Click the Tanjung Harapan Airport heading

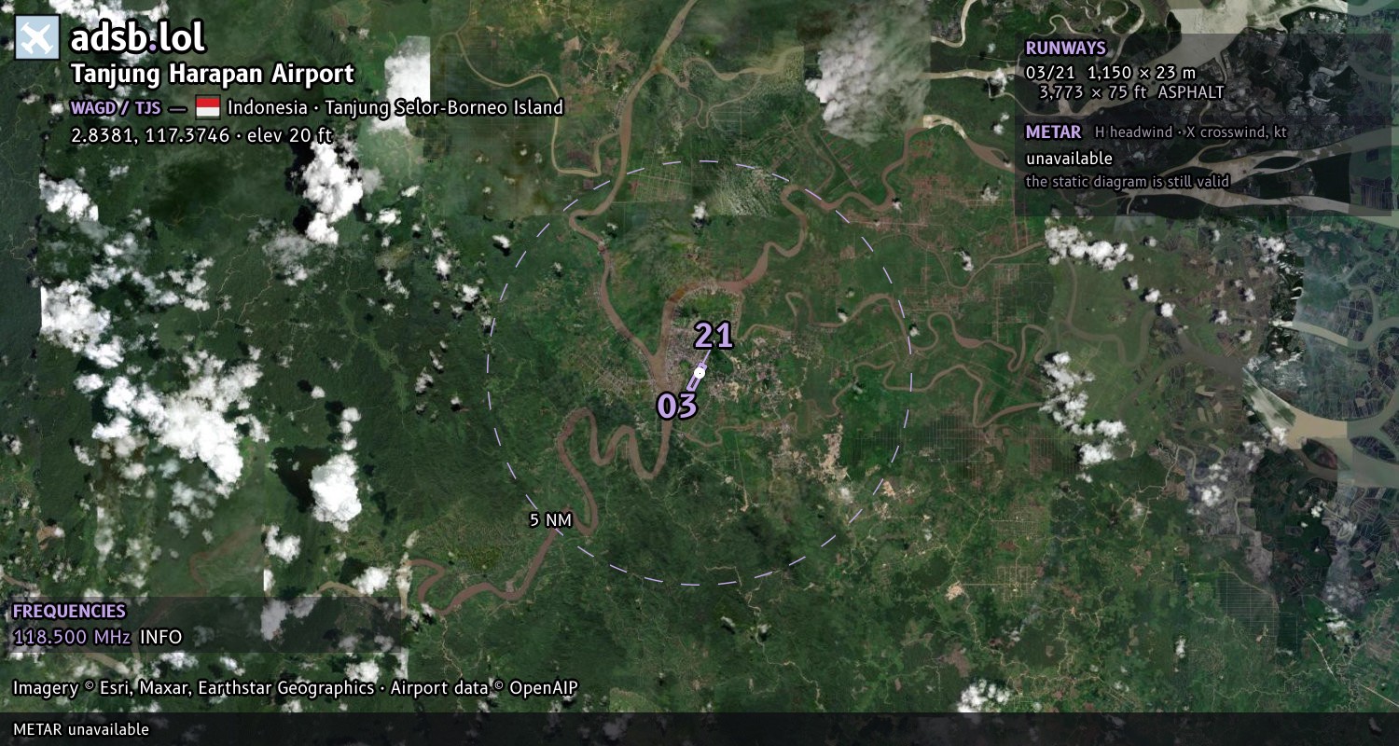tap(213, 74)
